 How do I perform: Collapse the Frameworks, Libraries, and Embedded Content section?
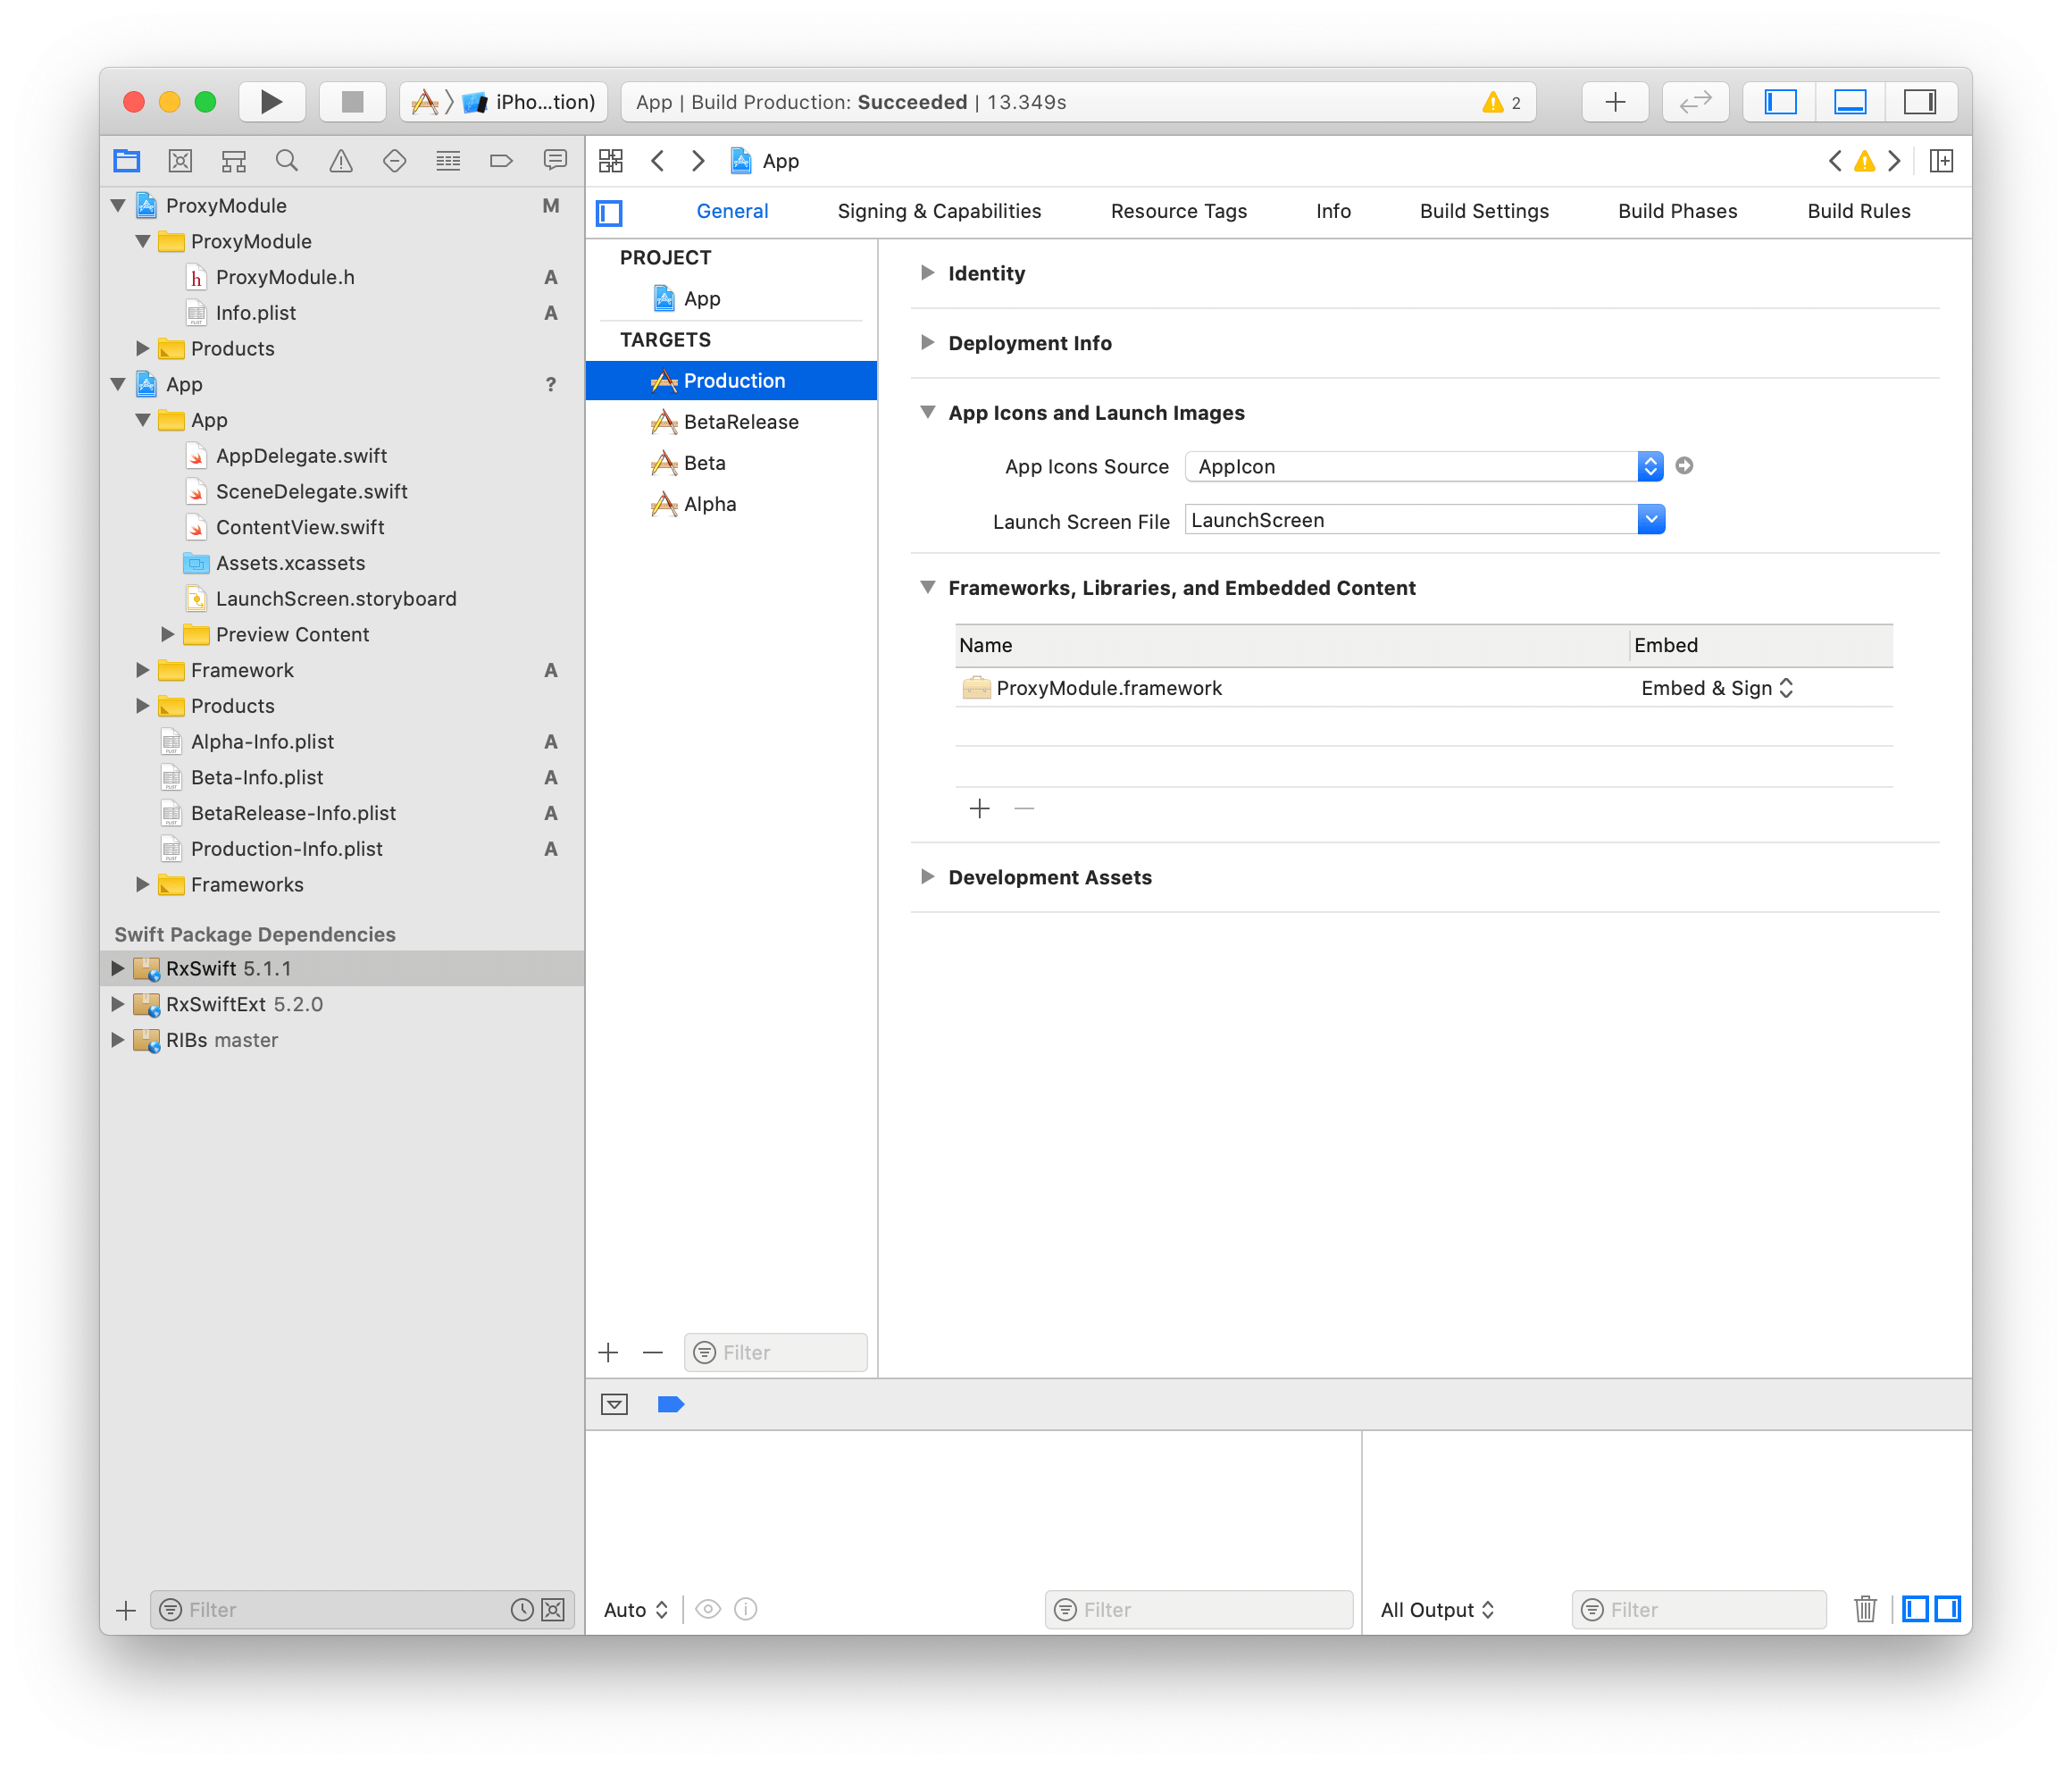point(927,588)
